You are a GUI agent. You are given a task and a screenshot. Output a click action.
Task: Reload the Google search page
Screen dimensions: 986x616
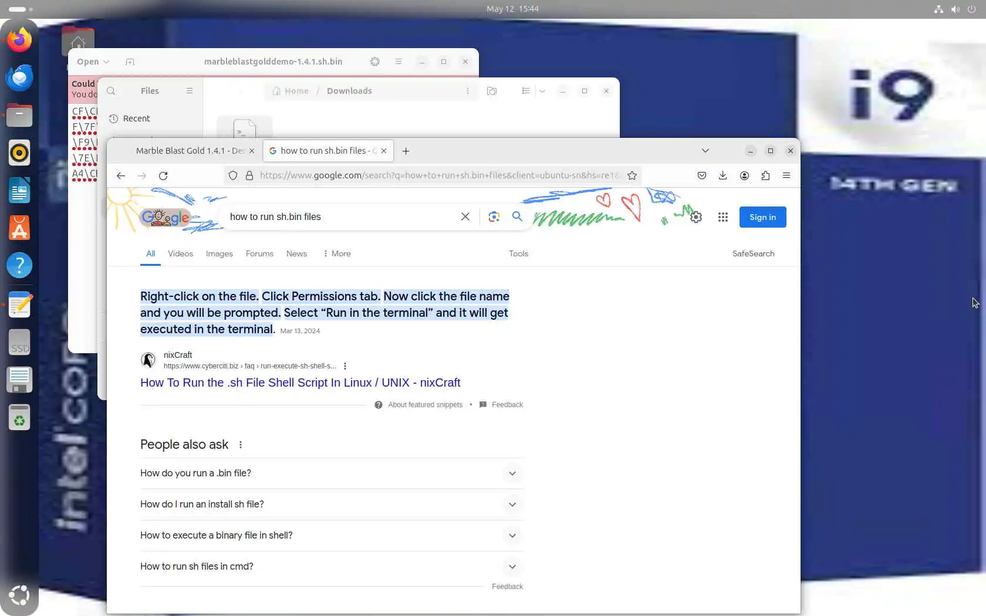tap(163, 175)
